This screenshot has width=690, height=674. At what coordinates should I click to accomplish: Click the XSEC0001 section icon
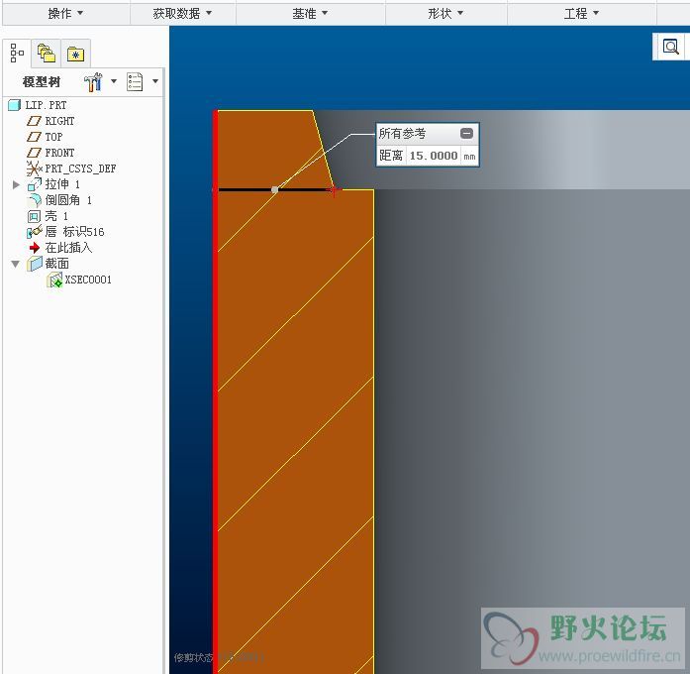tap(55, 280)
